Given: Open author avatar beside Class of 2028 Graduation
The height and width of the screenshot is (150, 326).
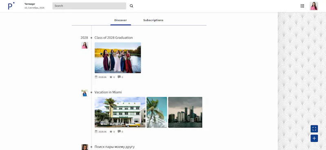Looking at the screenshot, I should tap(85, 45).
